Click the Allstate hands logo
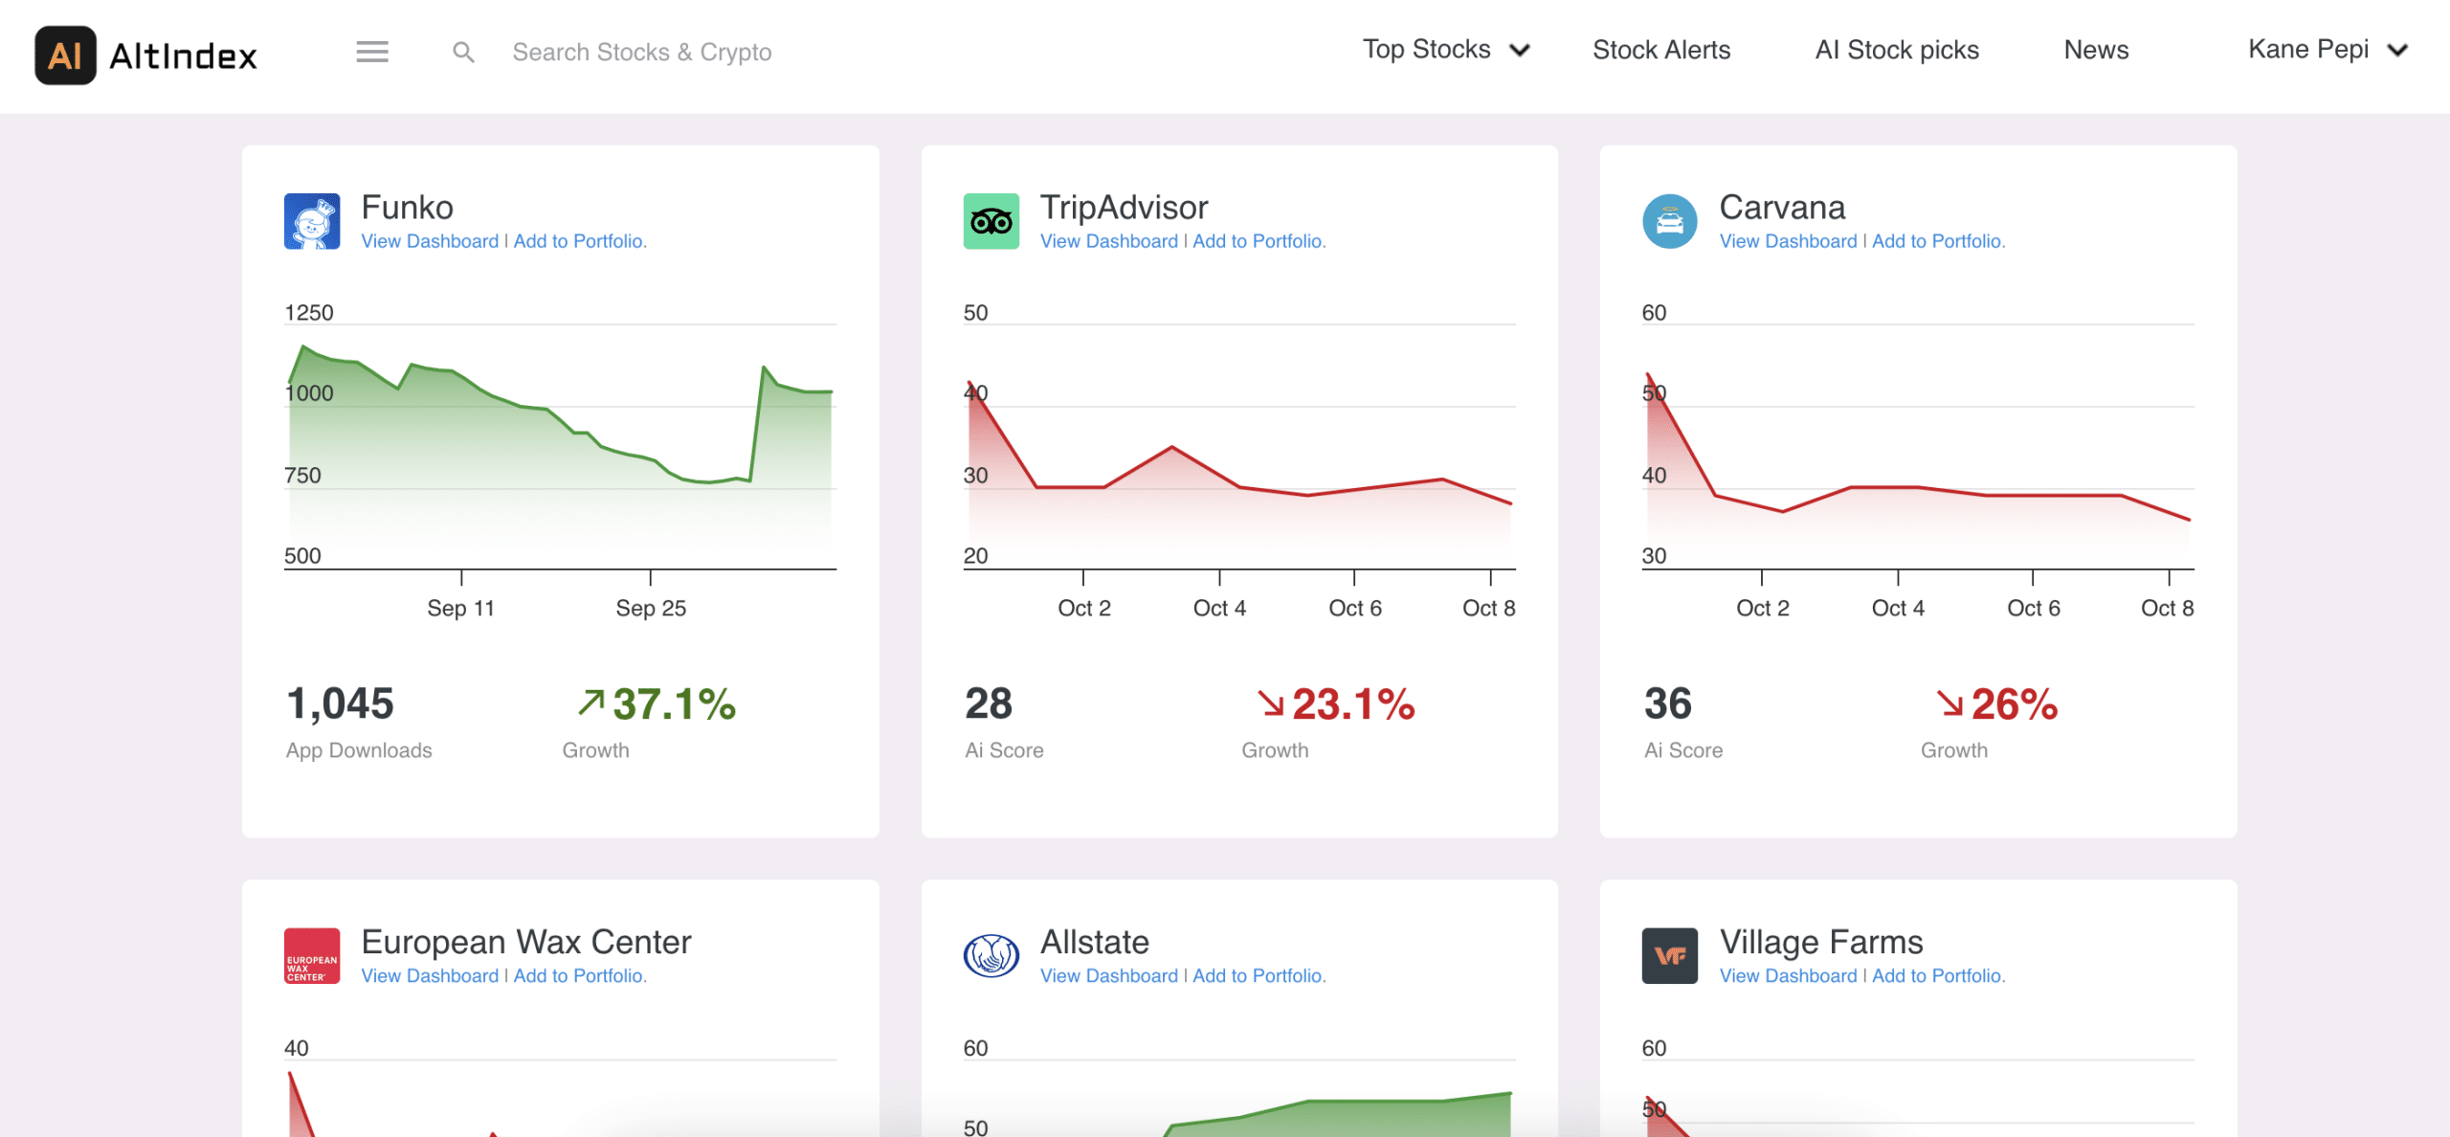Viewport: 2450px width, 1137px height. [x=991, y=955]
